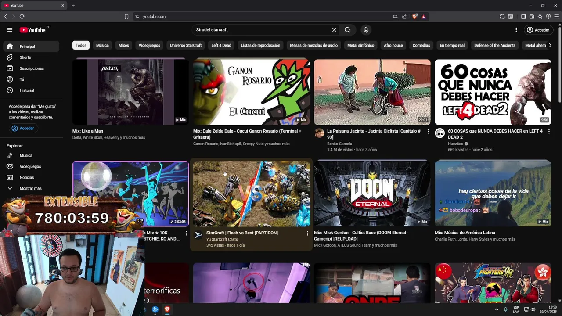The height and width of the screenshot is (316, 562).
Task: Select the Todos filter chip
Action: pos(81,45)
